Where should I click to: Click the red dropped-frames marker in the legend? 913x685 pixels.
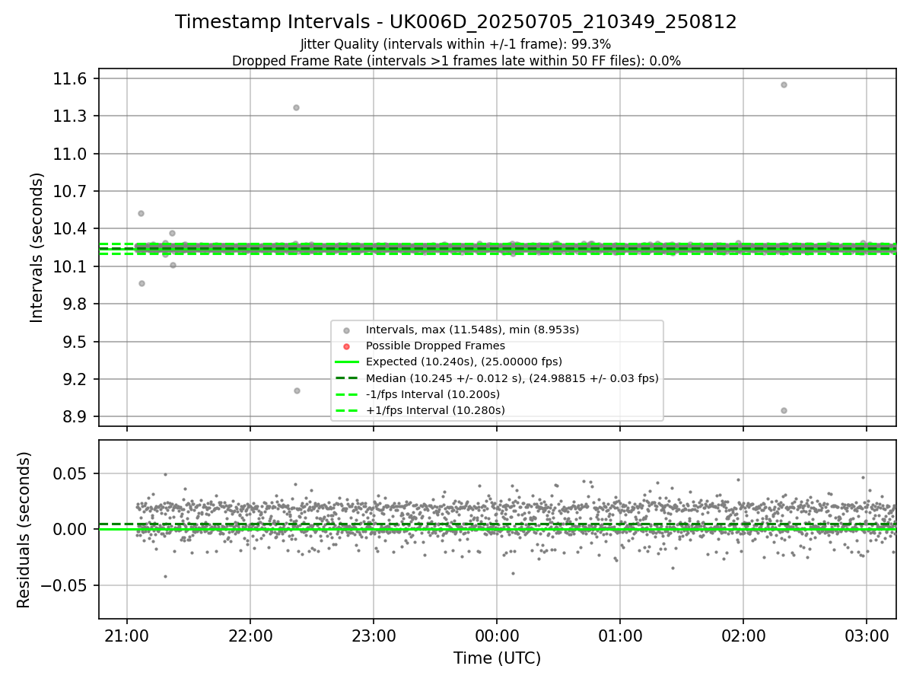pos(347,346)
